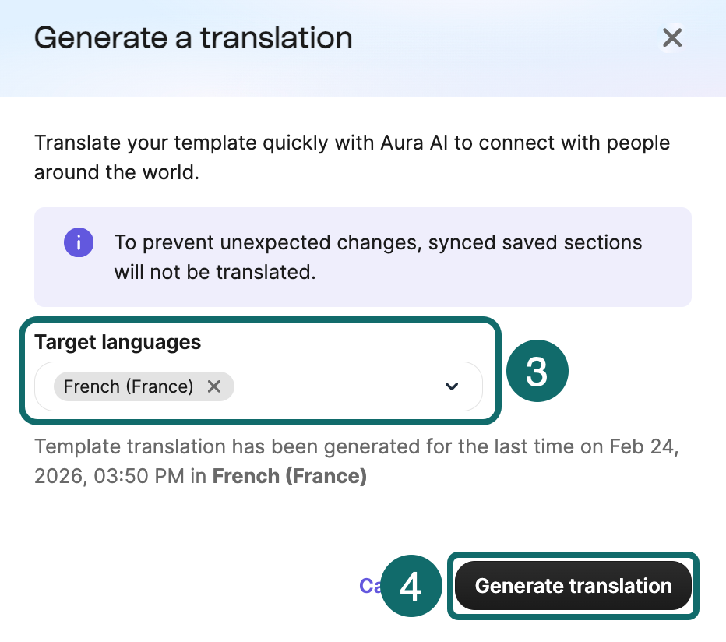The width and height of the screenshot is (726, 642).
Task: Click the purple info icon
Action: (x=79, y=242)
